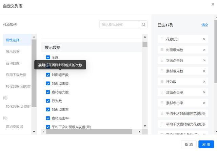This screenshot has height=151, width=217.
Task: Remove 行为数 from selected columns list
Action: [x=204, y=82]
